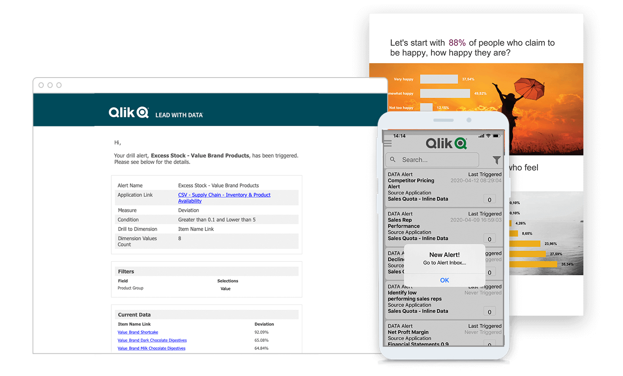Image resolution: width=623 pixels, height=376 pixels.
Task: Click the 'Excess Stock - Value Brand Products' alert name value
Action: pyautogui.click(x=218, y=185)
